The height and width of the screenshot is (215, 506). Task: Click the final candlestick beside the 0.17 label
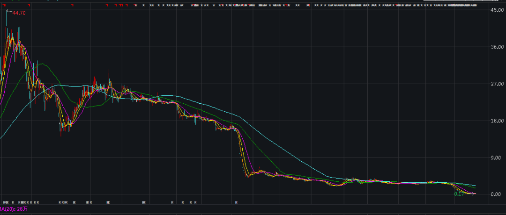coord(475,193)
